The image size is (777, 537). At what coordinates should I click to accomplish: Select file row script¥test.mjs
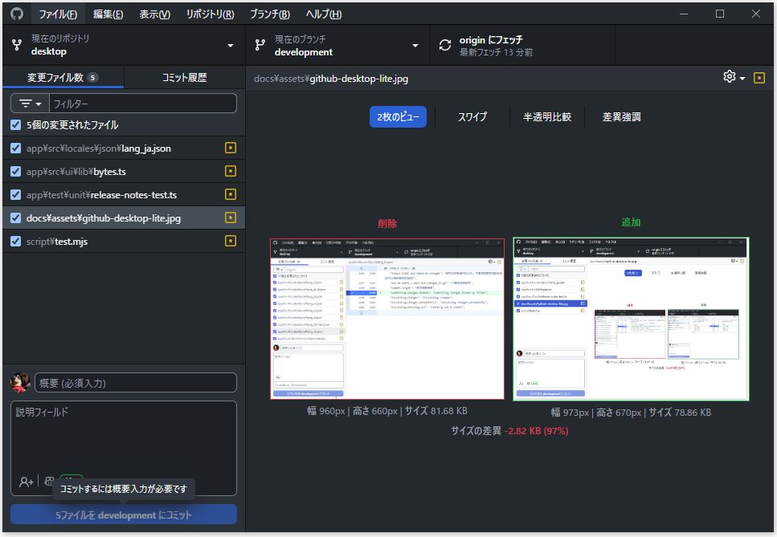124,241
